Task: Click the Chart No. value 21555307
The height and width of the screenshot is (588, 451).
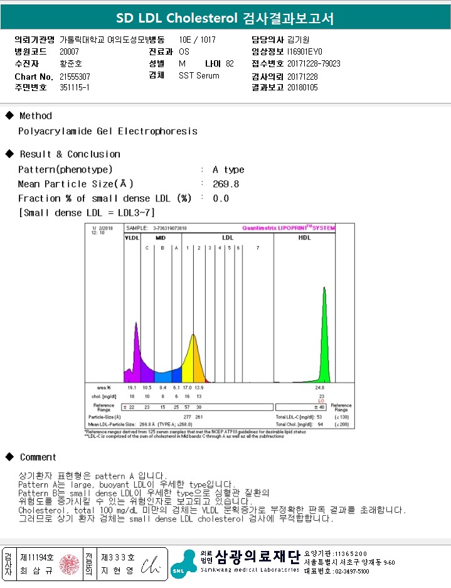Action: (x=75, y=77)
